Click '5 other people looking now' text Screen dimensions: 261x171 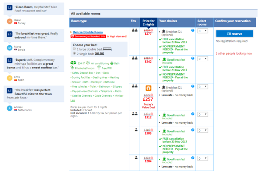point(234,53)
